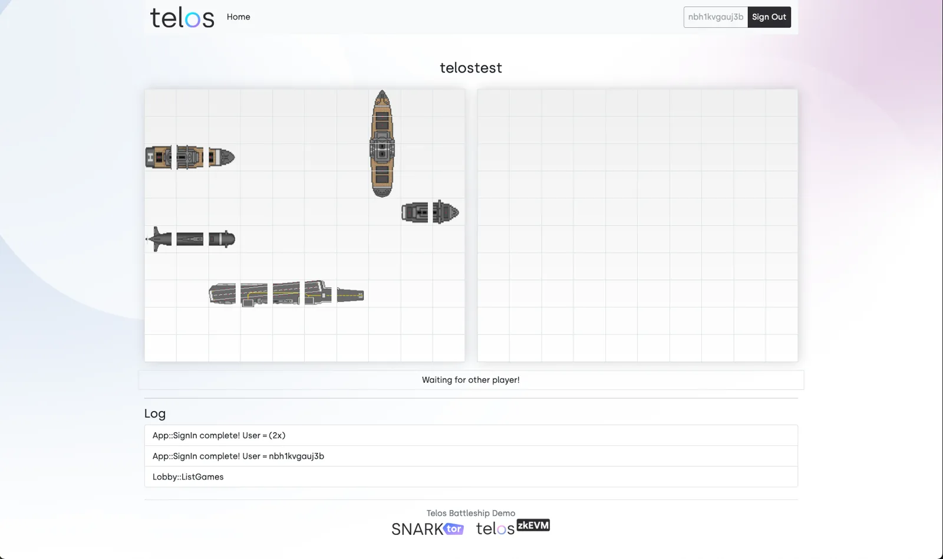The image size is (943, 559).
Task: Open the Home menu link
Action: 238,17
